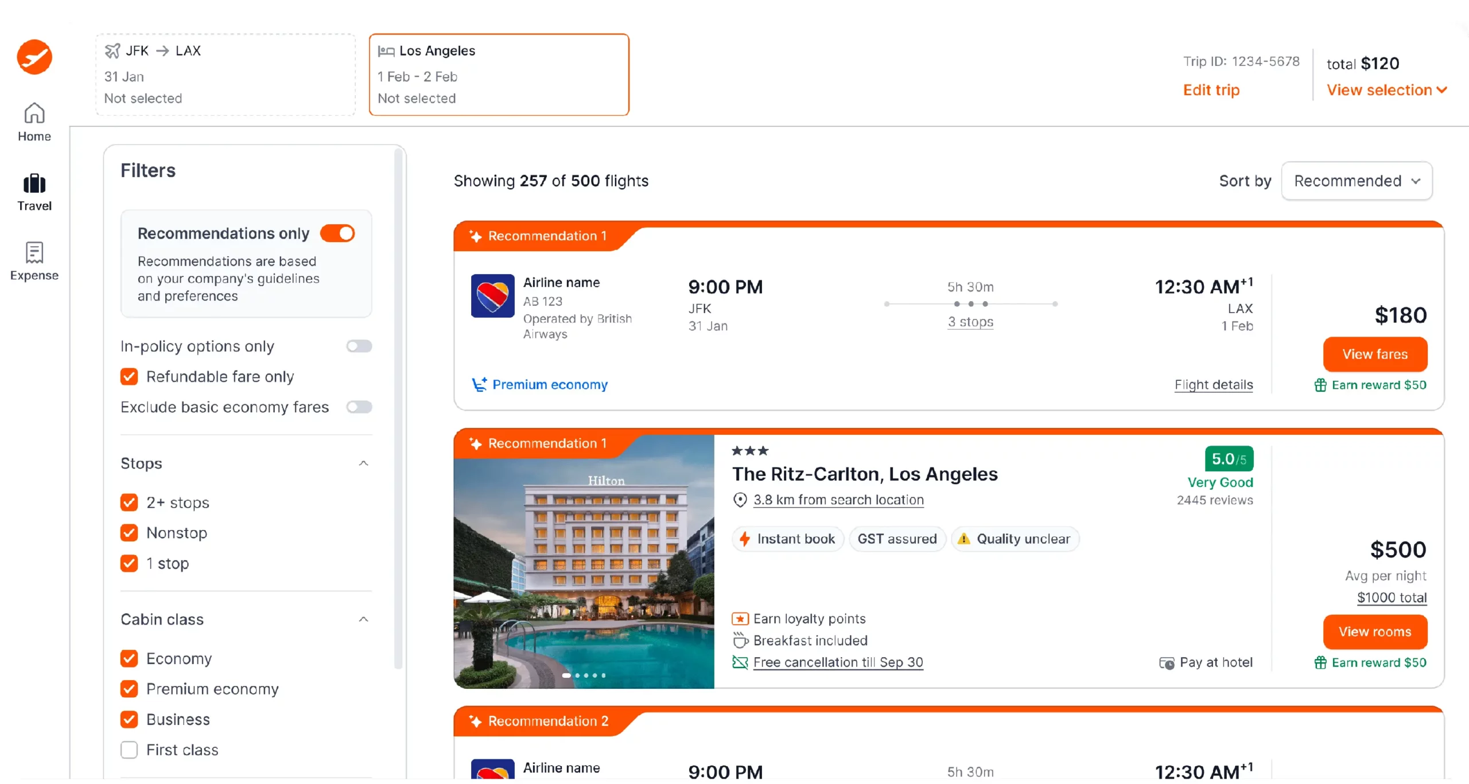This screenshot has width=1469, height=784.
Task: Select the JFK to LAX flight tab
Action: [x=226, y=75]
